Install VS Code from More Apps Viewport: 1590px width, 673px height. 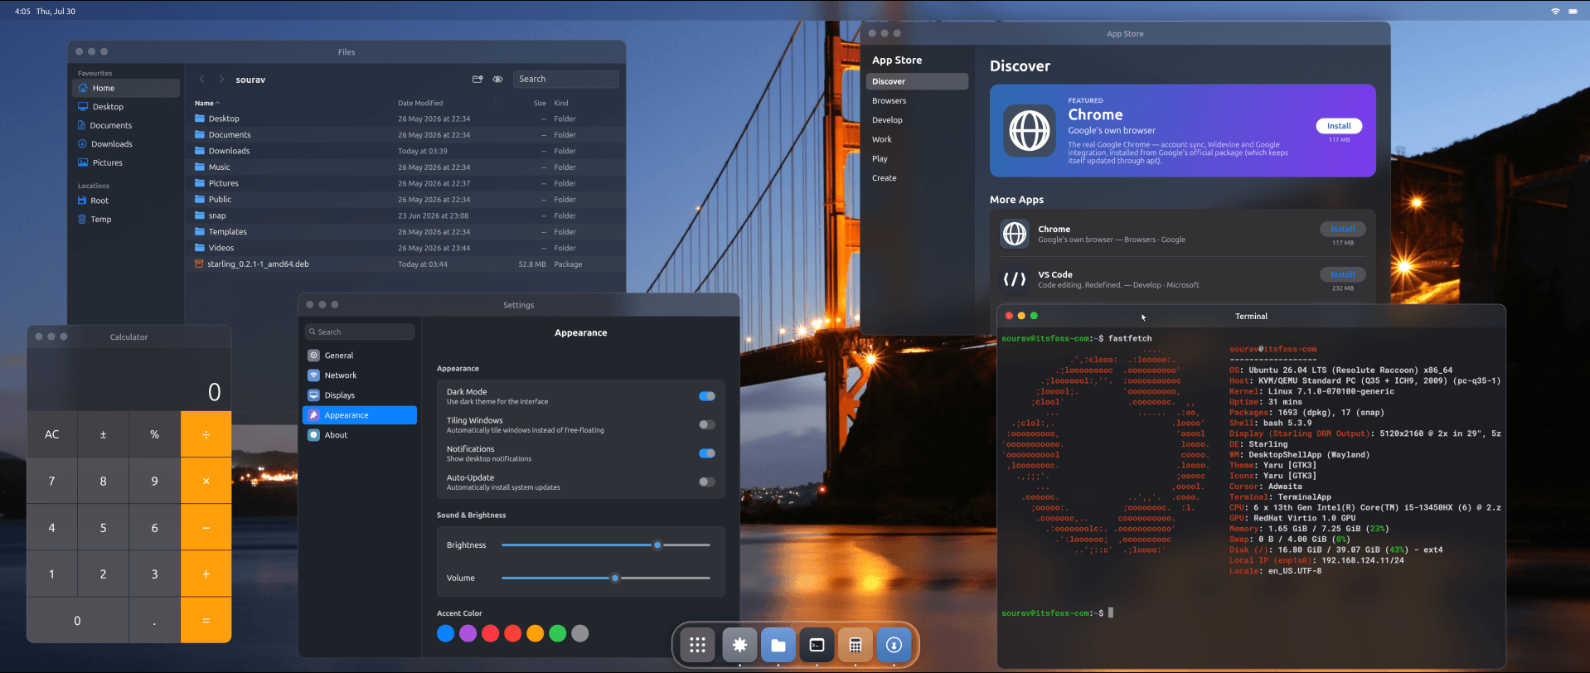point(1343,274)
